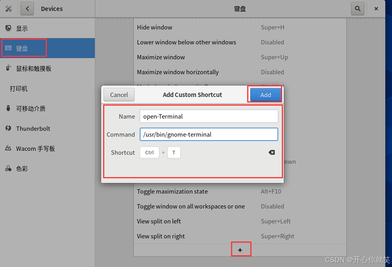Open the 色彩 panel
This screenshot has width=392, height=267.
tap(48, 168)
